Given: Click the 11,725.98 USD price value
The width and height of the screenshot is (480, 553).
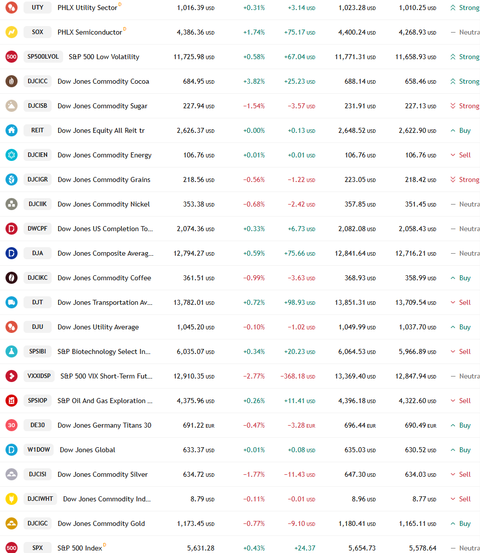Looking at the screenshot, I should pyautogui.click(x=194, y=57).
